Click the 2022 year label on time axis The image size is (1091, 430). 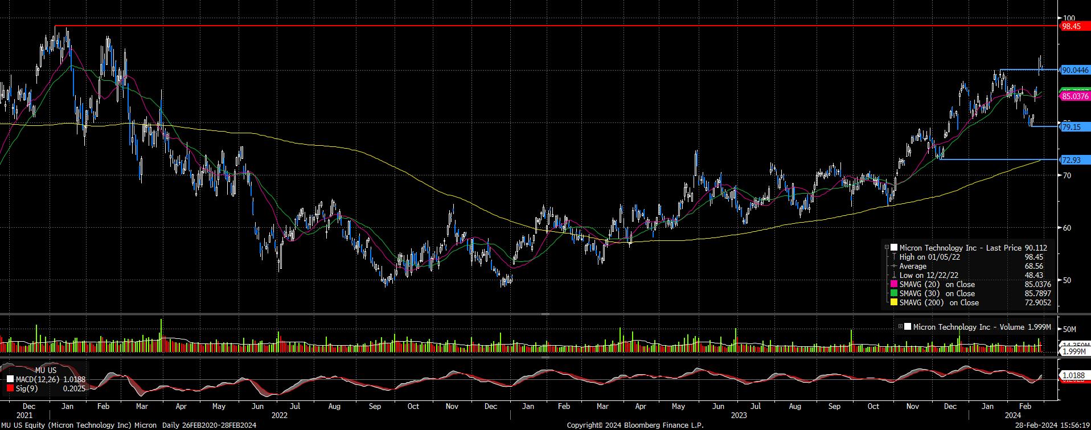(279, 415)
